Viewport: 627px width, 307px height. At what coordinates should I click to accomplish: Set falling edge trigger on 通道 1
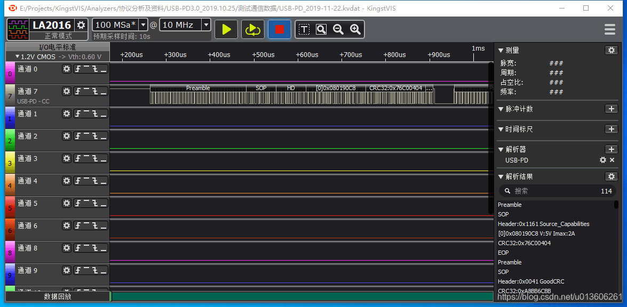[95, 114]
